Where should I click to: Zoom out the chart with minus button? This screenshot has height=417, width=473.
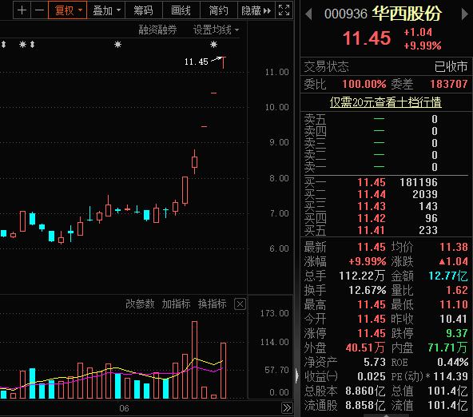39,10
